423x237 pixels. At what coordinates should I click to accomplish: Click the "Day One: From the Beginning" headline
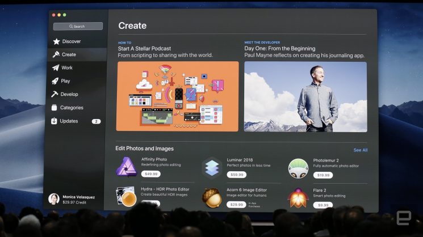[280, 49]
